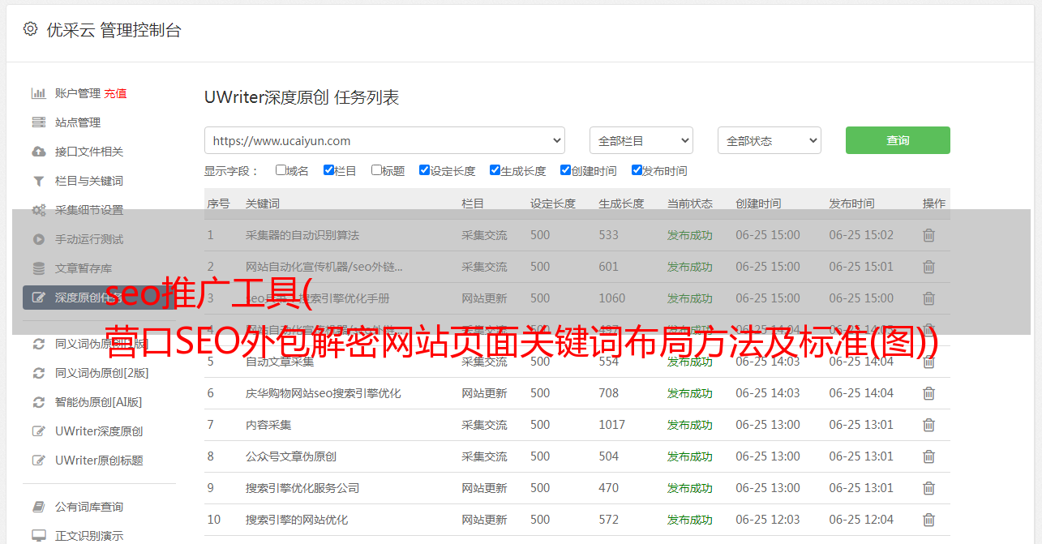Click the monitor icon for 正文识别演示
This screenshot has height=544, width=1042.
point(38,536)
